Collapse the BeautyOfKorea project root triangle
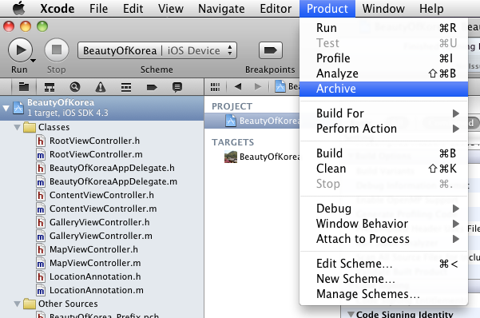 click(x=6, y=108)
